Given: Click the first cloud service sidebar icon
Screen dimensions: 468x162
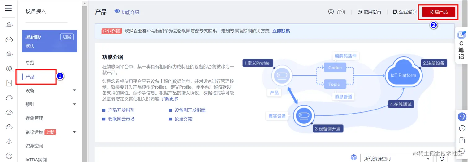Looking at the screenshot, I should 9,25.
